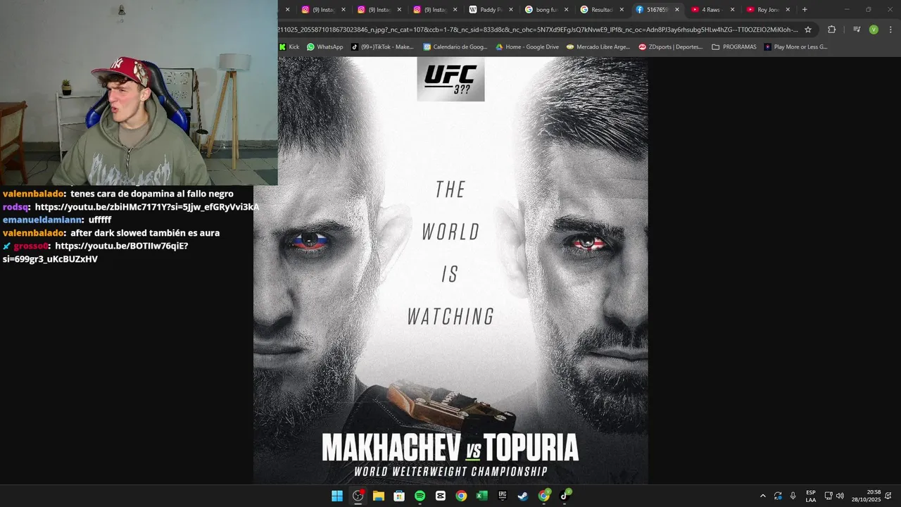Open the TikTok bookmark in bookmarks bar
901x507 pixels.
point(383,47)
